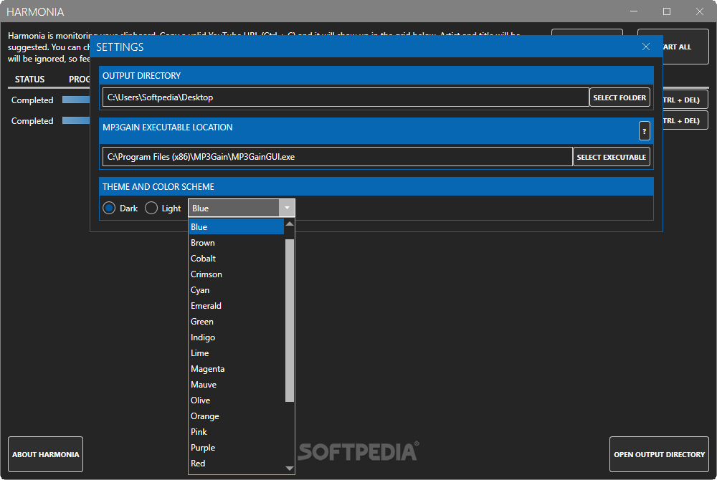This screenshot has height=480, width=717.
Task: Click the first row progress bar
Action: click(76, 100)
